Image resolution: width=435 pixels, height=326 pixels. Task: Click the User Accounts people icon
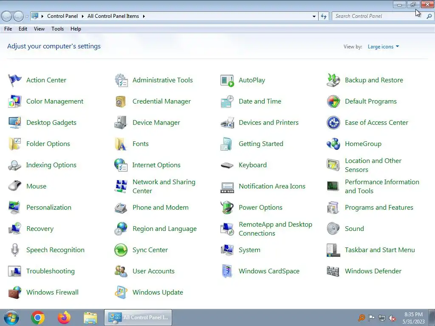121,271
